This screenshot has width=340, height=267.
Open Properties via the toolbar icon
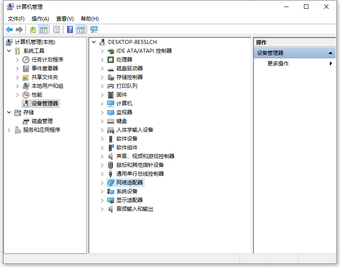[x=56, y=29]
